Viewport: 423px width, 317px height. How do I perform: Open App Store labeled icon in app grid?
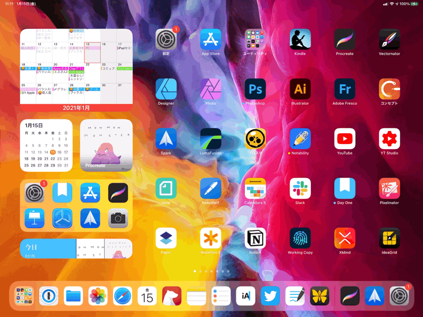pyautogui.click(x=211, y=39)
